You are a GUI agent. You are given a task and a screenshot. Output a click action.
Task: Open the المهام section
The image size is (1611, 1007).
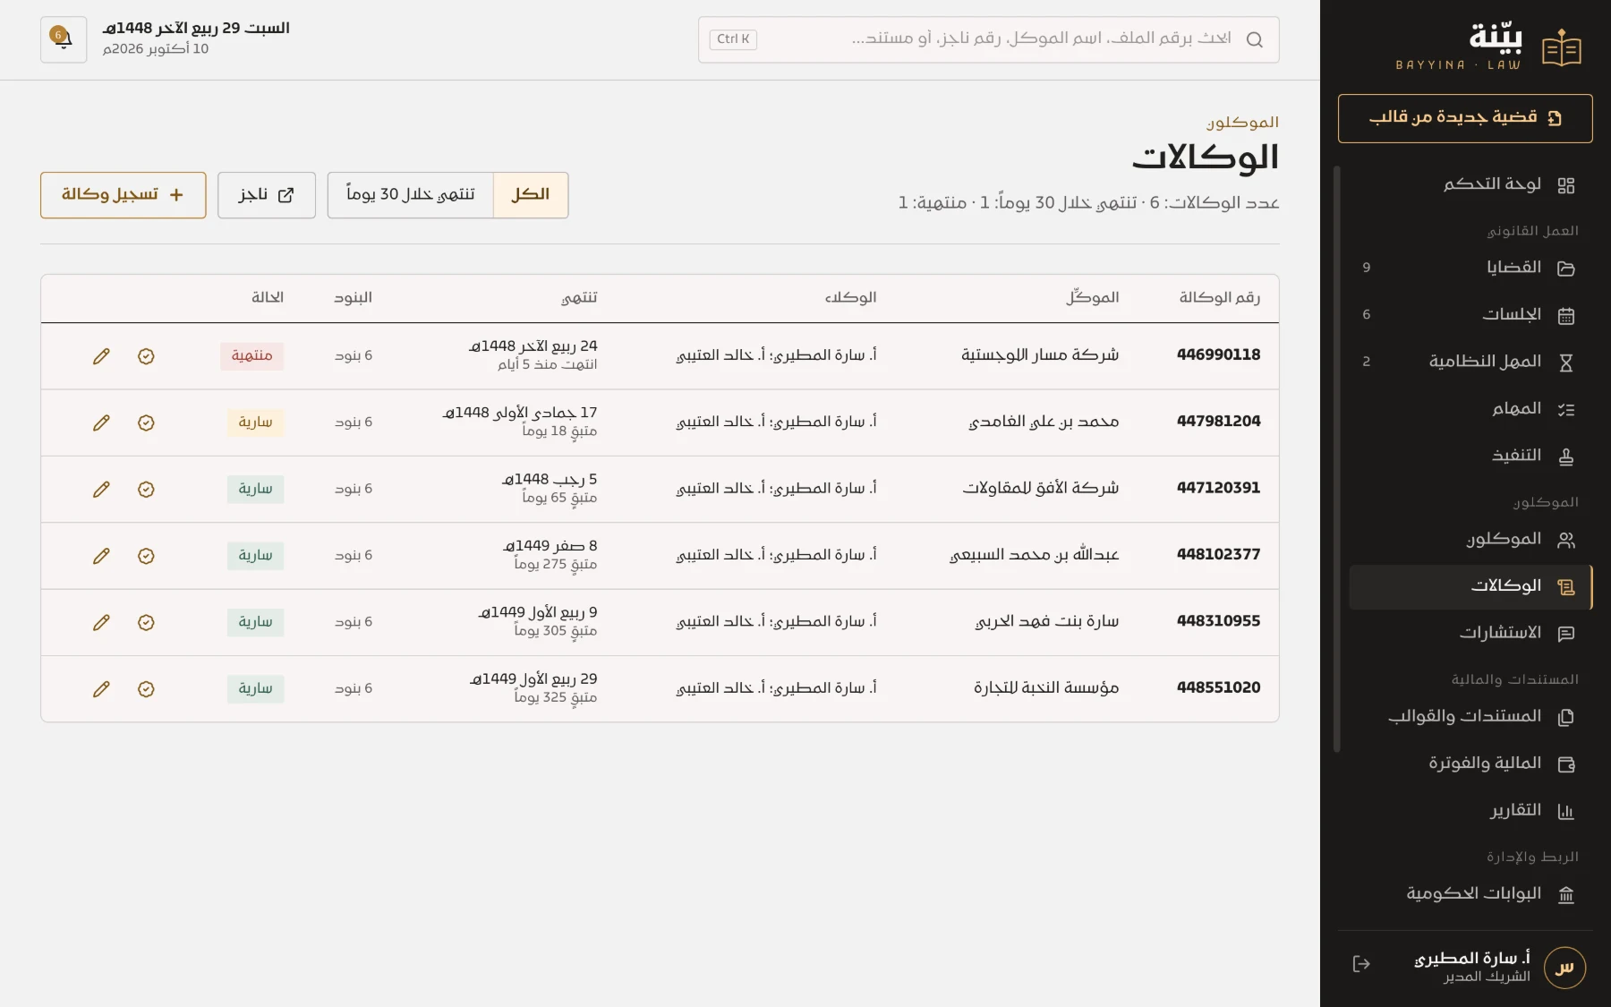(1470, 409)
